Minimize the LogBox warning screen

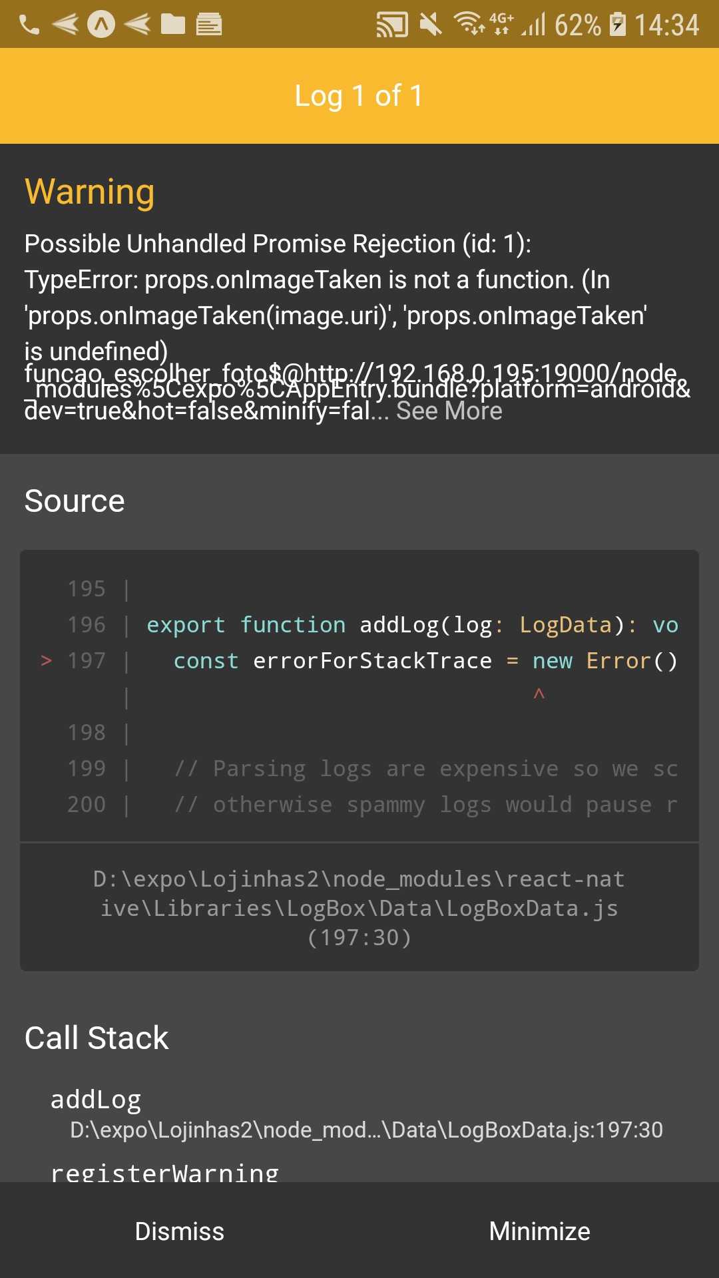539,1231
